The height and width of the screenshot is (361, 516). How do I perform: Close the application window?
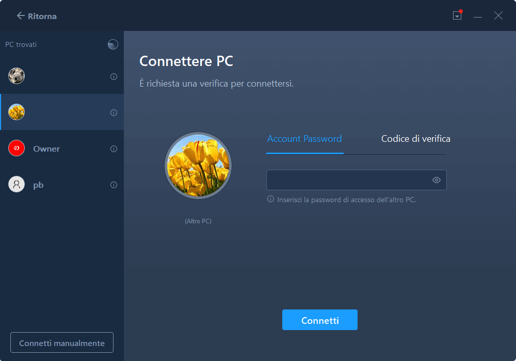(498, 15)
